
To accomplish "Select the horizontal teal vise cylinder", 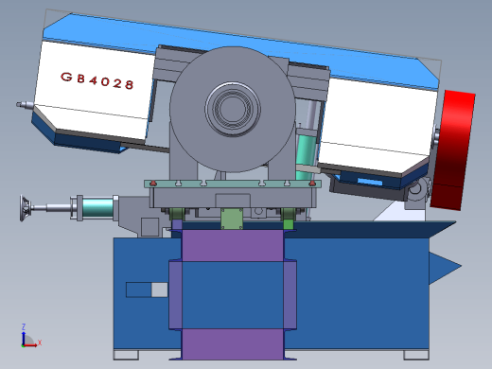I will pos(97,207).
